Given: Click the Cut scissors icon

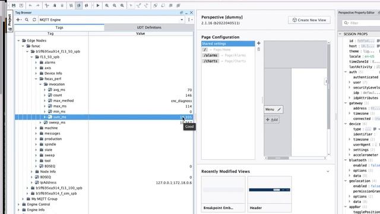Looking at the screenshot, I should [47, 5].
